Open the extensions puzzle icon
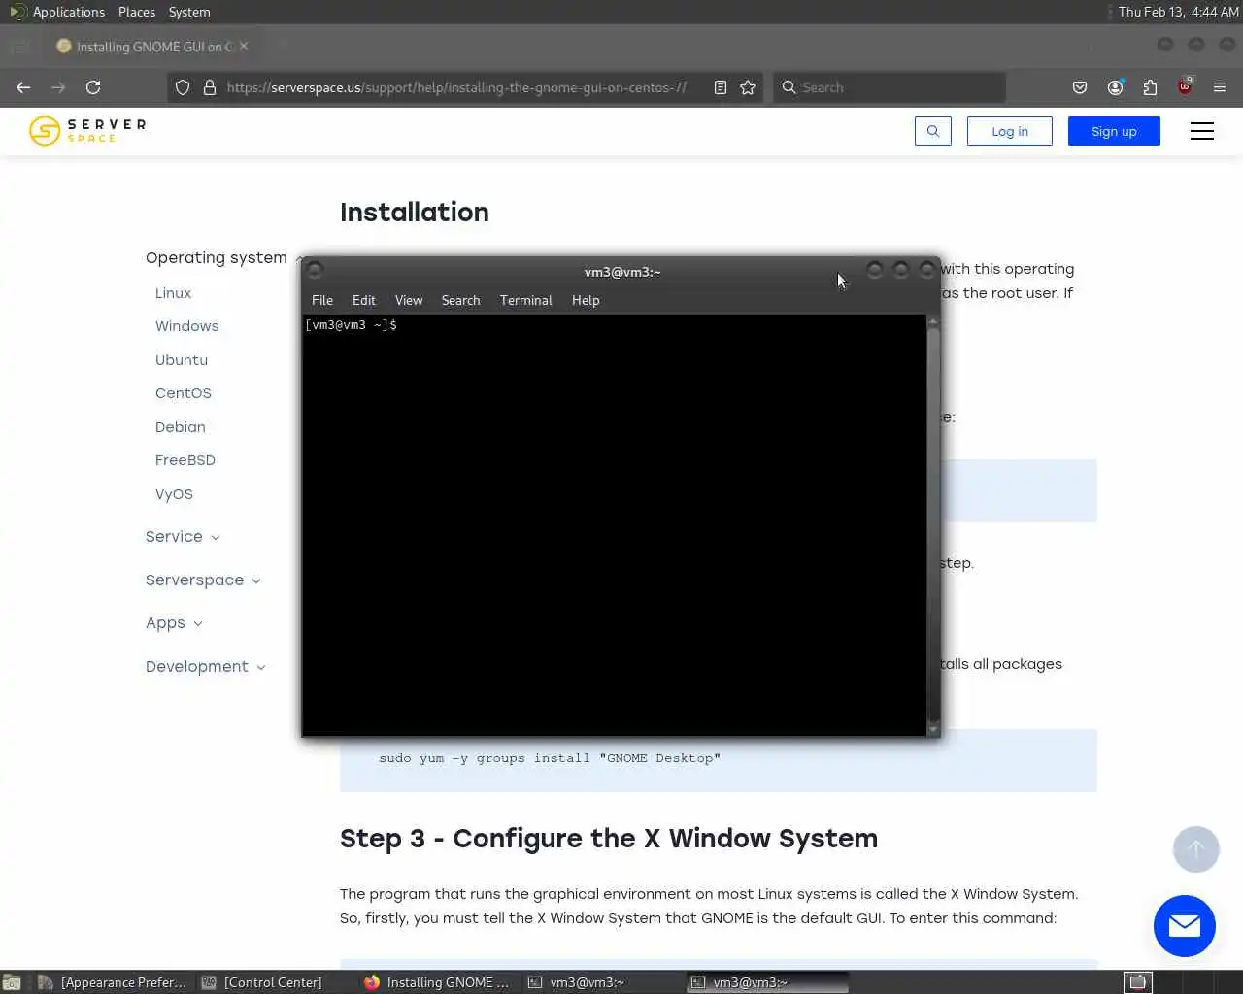This screenshot has height=994, width=1243. click(x=1150, y=87)
